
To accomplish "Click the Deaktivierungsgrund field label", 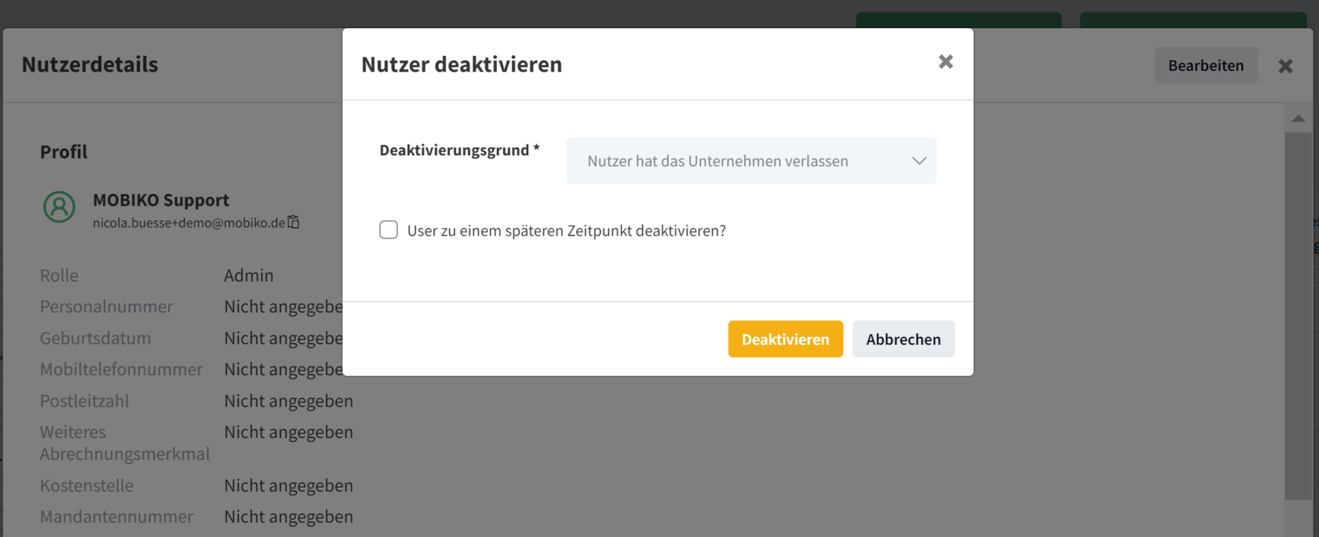I will coord(455,150).
